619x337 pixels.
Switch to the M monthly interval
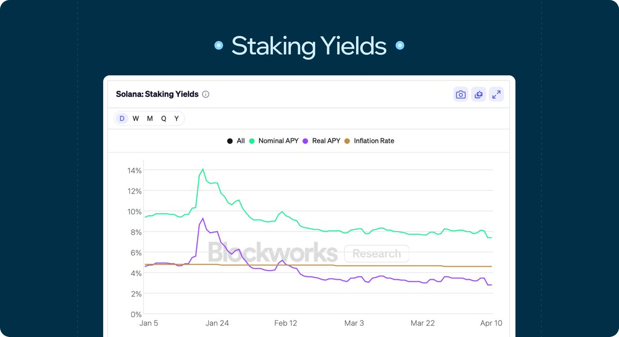click(x=150, y=119)
